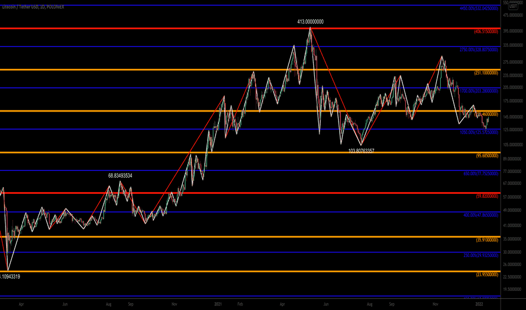Click the 400.00%(47.86500000) level label
Image resolution: width=526 pixels, height=310 pixels.
point(481,215)
